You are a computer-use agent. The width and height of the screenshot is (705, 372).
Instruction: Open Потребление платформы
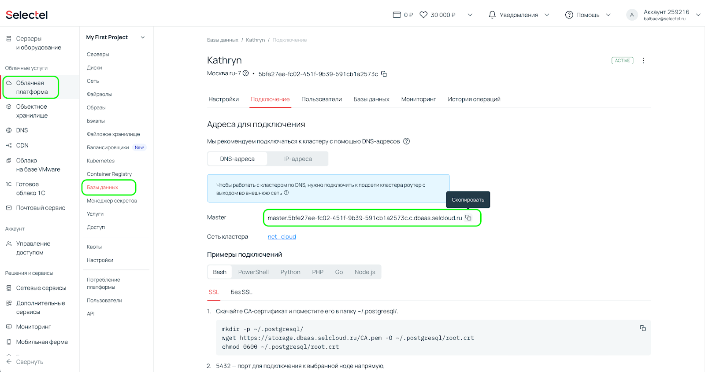(x=104, y=284)
